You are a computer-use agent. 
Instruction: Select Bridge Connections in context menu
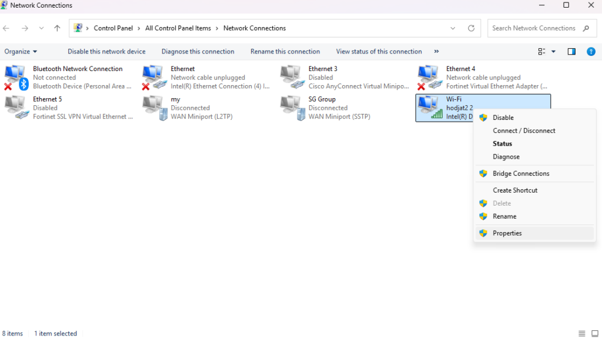(521, 174)
